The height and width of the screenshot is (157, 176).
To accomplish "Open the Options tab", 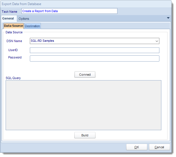I will [24, 19].
